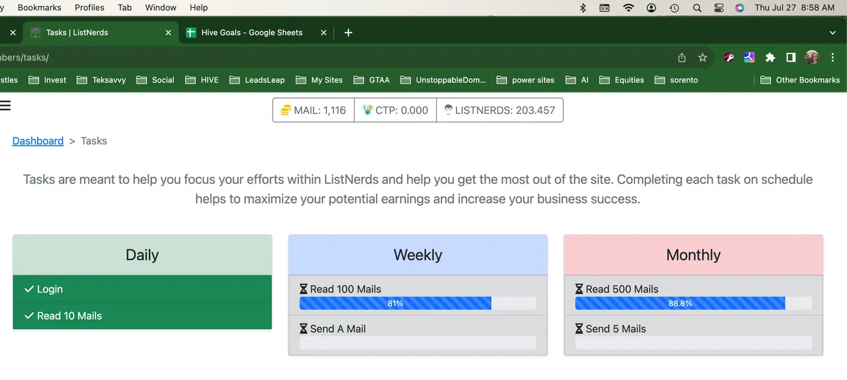Open the Teksavvy bookmark folder

(x=101, y=80)
